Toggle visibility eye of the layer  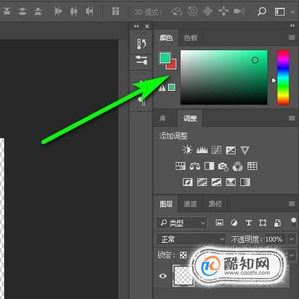163,276
